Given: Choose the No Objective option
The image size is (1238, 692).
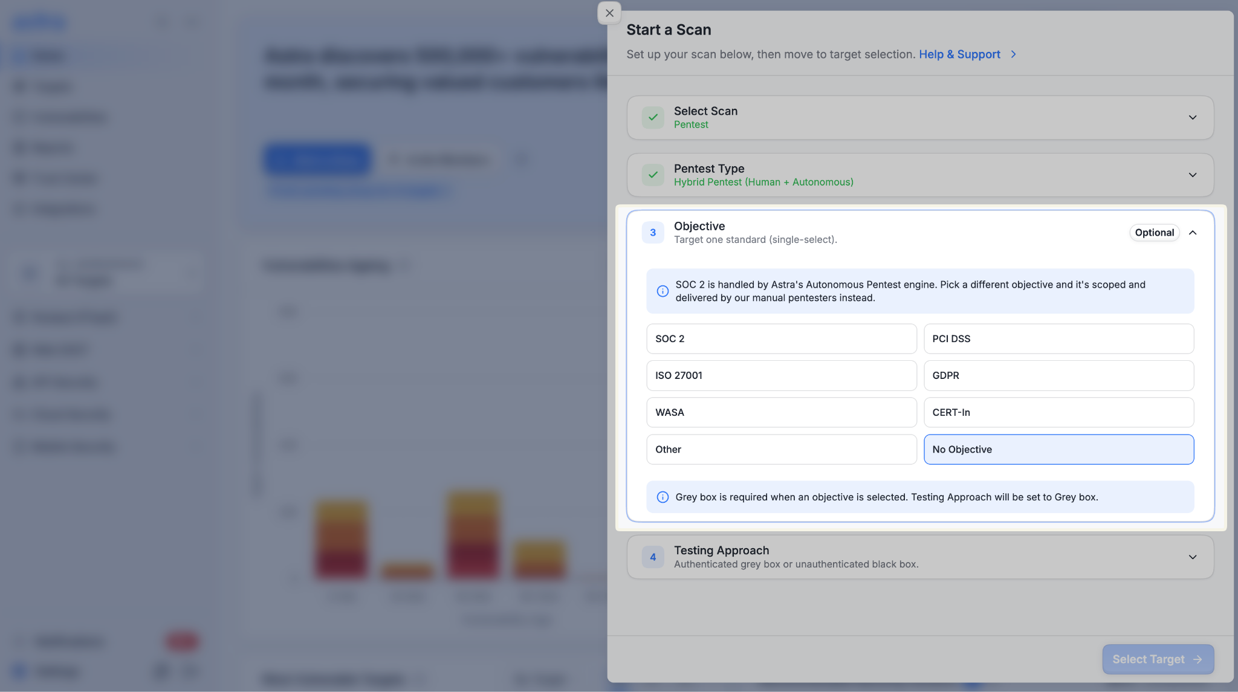Looking at the screenshot, I should tap(1058, 450).
